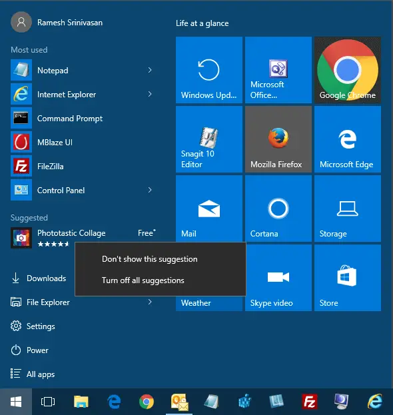This screenshot has width=393, height=415.
Task: Click the Free price label
Action: pyautogui.click(x=147, y=233)
